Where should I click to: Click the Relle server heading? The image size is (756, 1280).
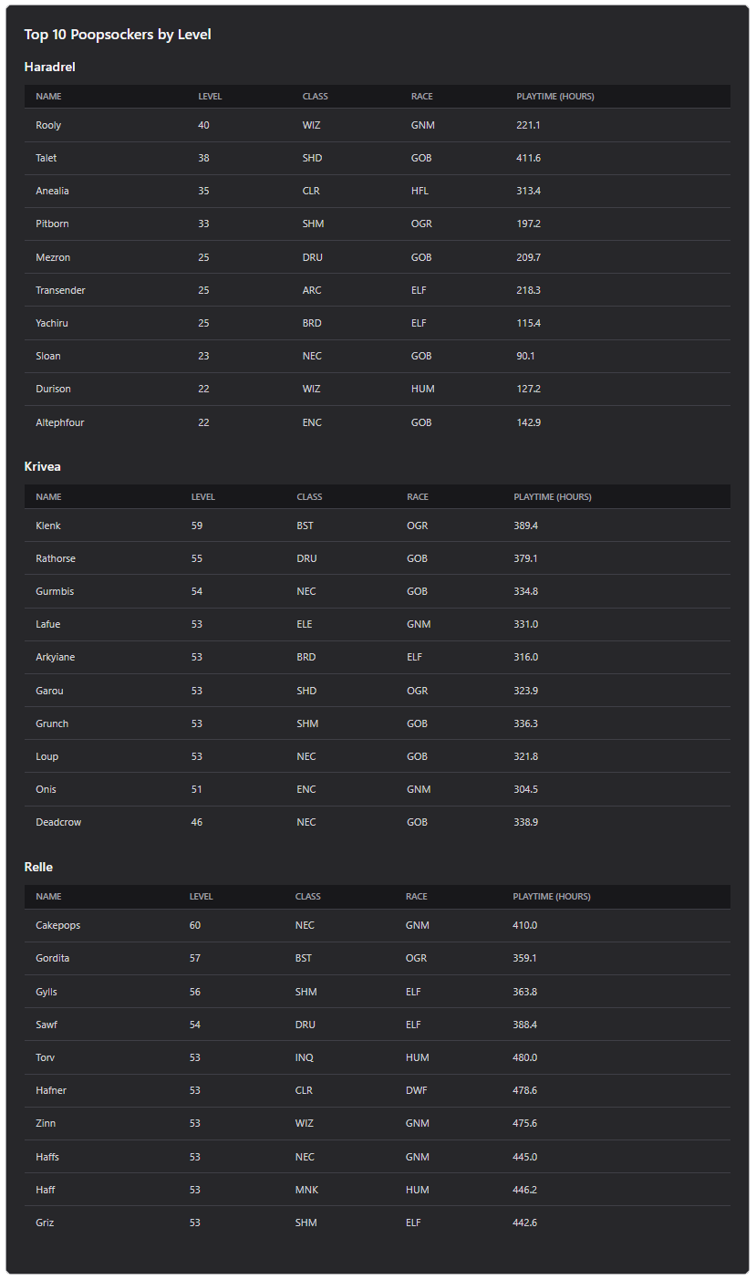38,867
